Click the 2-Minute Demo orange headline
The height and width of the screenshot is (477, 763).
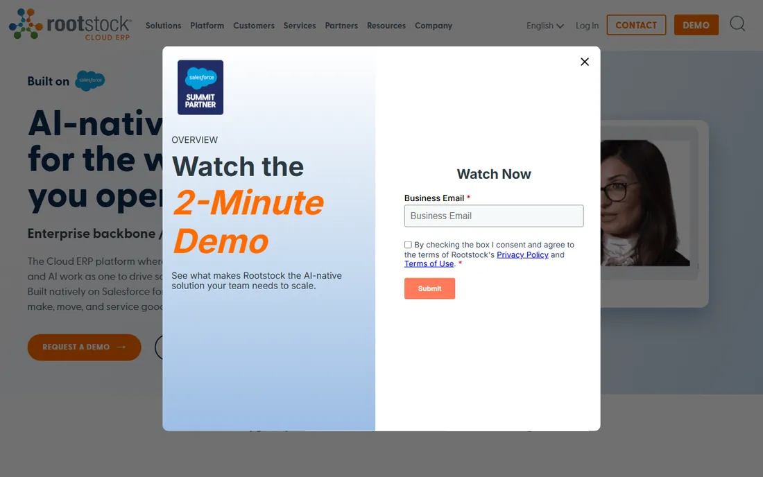click(248, 222)
